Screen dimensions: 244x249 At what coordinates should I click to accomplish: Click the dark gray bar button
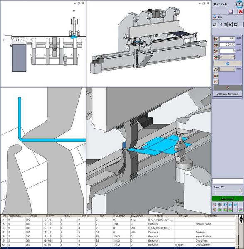point(227,88)
